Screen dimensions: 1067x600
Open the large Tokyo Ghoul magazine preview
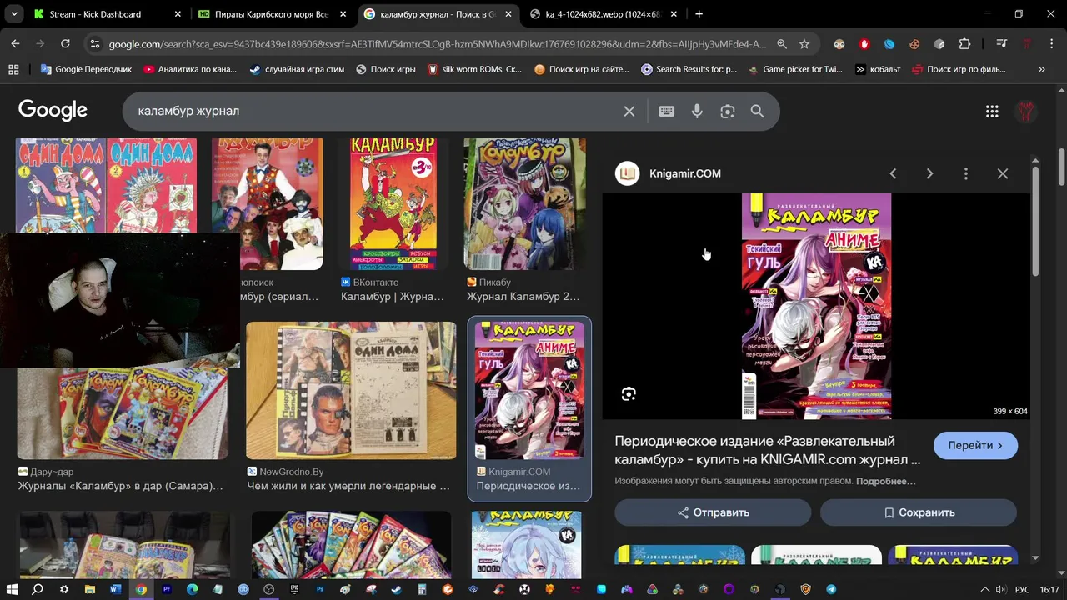point(816,306)
